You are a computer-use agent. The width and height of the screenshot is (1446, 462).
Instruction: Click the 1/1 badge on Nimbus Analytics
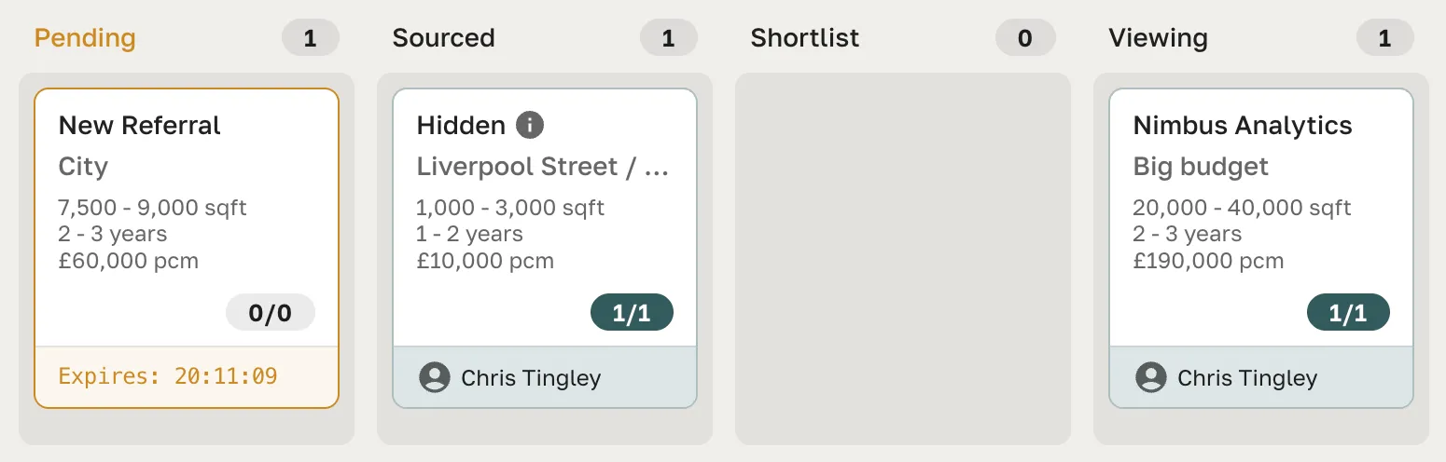click(1348, 313)
